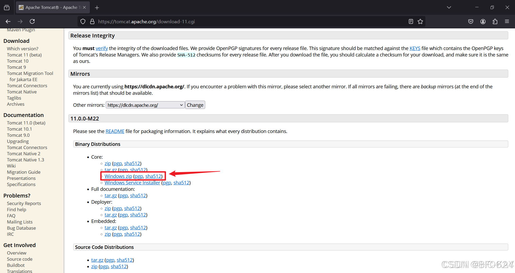Viewport: 515px width, 273px height.
Task: Bookmark this page with the star
Action: [x=420, y=21]
